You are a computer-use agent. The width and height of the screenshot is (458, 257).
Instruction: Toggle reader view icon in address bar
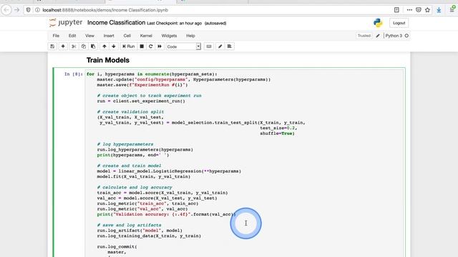(x=396, y=10)
